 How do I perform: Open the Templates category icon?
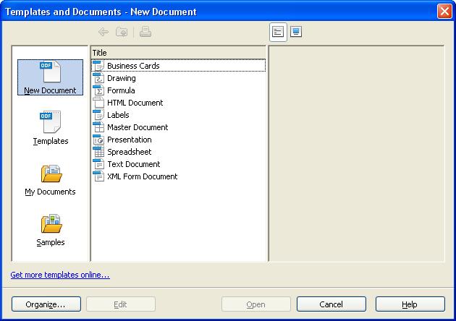tap(51, 122)
